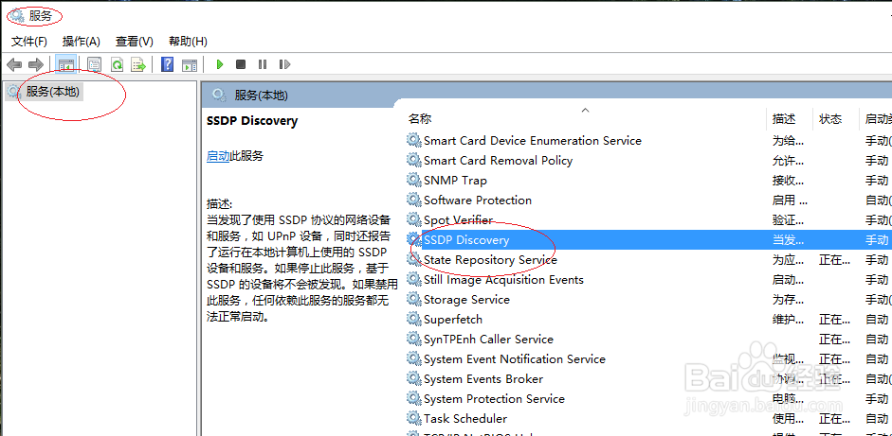Click the Export List toolbar icon
This screenshot has height=436, width=892.
tap(138, 64)
